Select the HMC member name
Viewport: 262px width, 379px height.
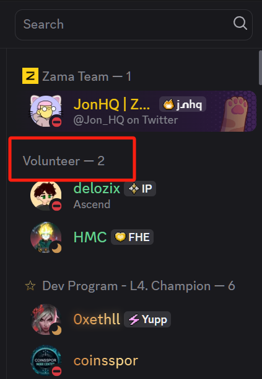pos(90,237)
